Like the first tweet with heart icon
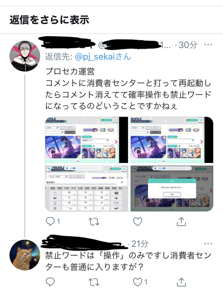The image size is (223, 288). 138,222
